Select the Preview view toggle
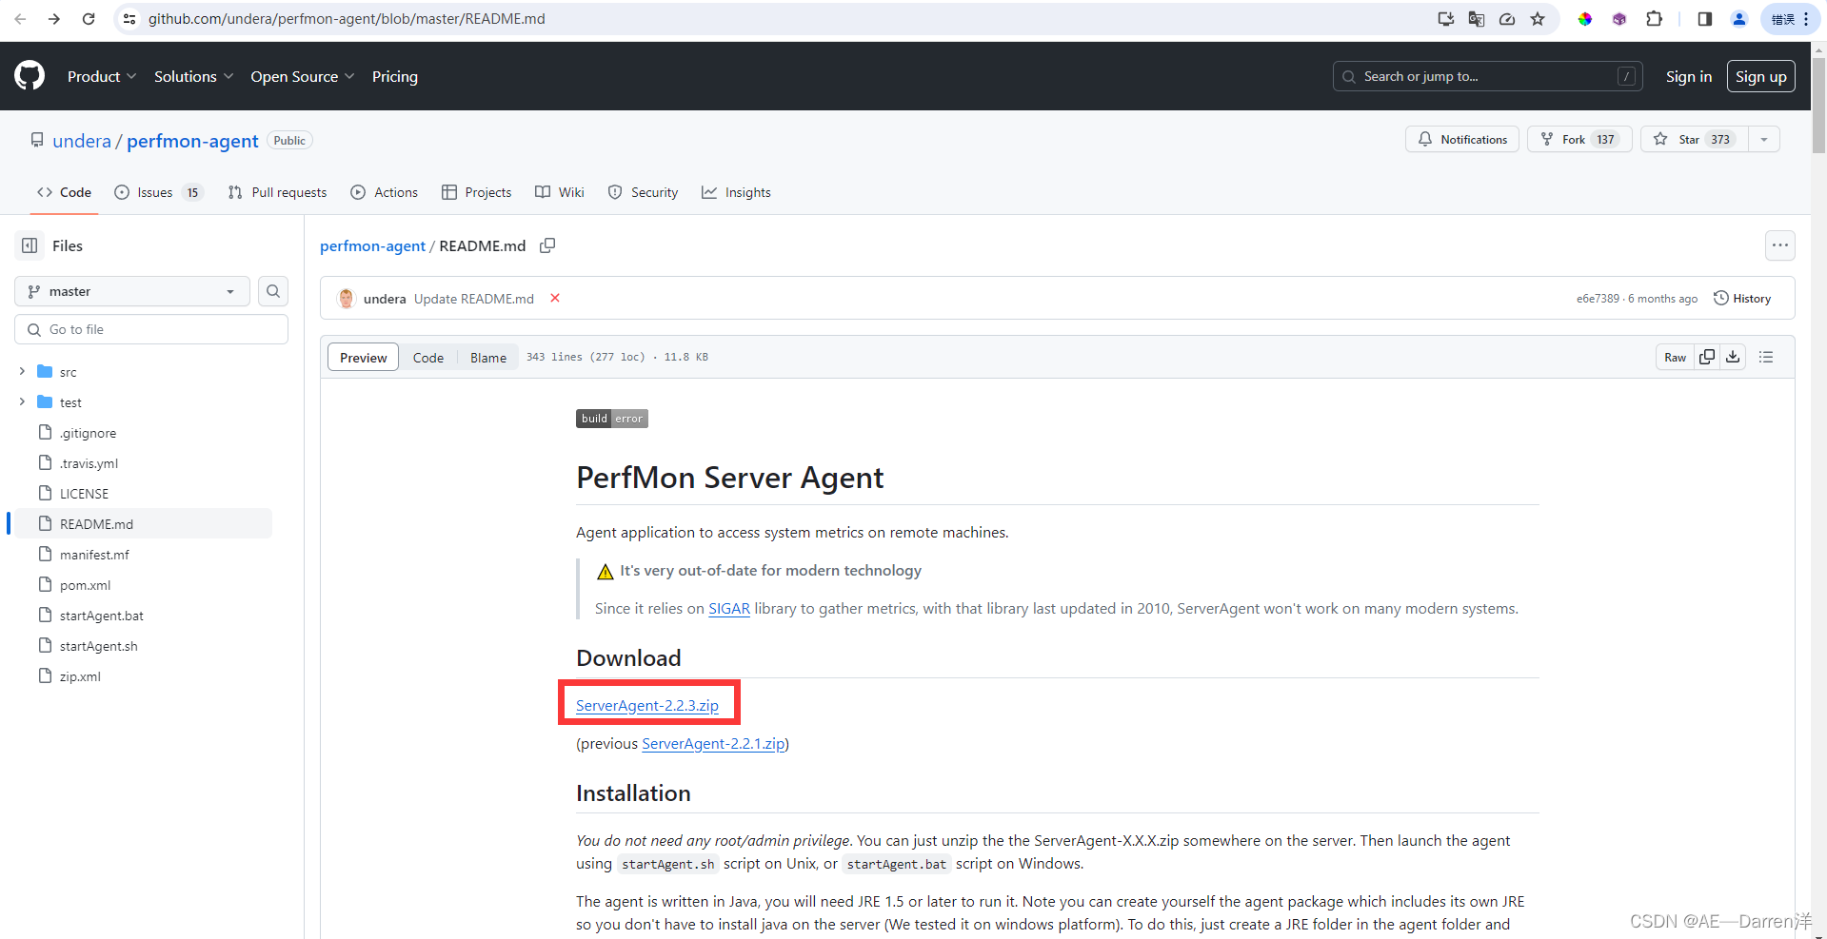The height and width of the screenshot is (939, 1827). click(364, 357)
